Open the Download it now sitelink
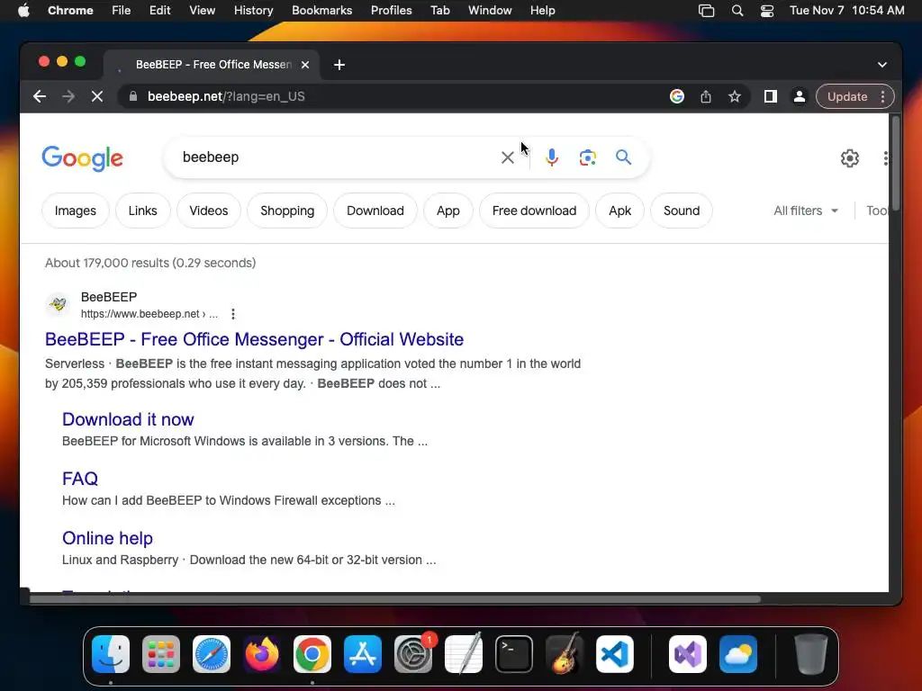922x691 pixels. click(128, 419)
